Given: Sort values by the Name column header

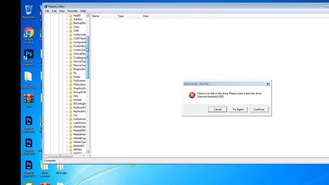Looking at the screenshot, I should click(x=104, y=16).
